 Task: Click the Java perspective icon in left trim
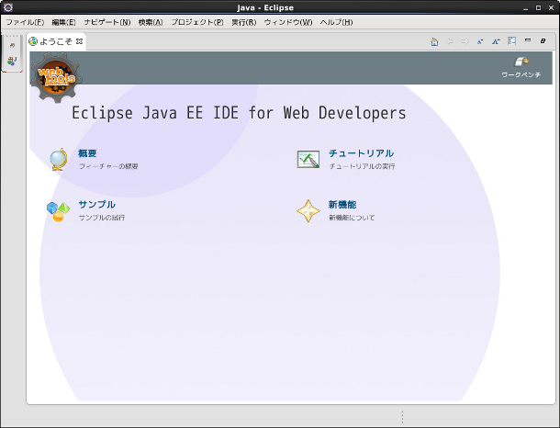point(12,61)
